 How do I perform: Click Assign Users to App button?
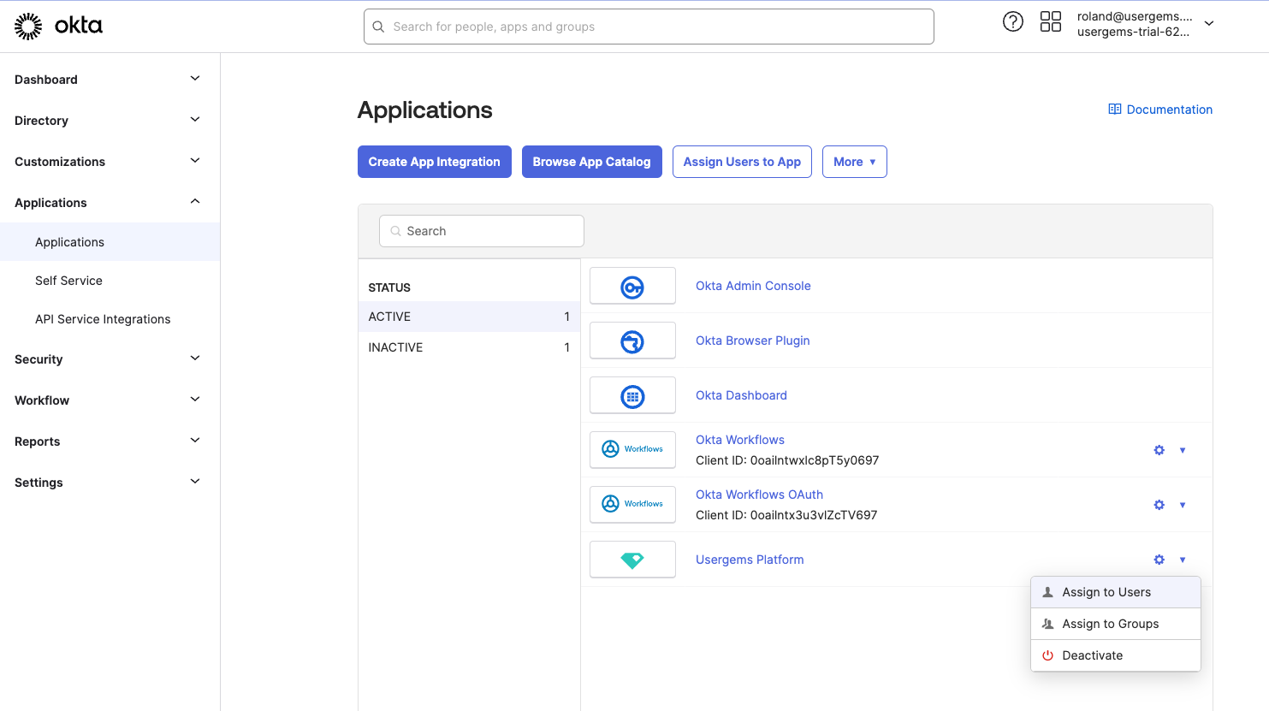[742, 162]
